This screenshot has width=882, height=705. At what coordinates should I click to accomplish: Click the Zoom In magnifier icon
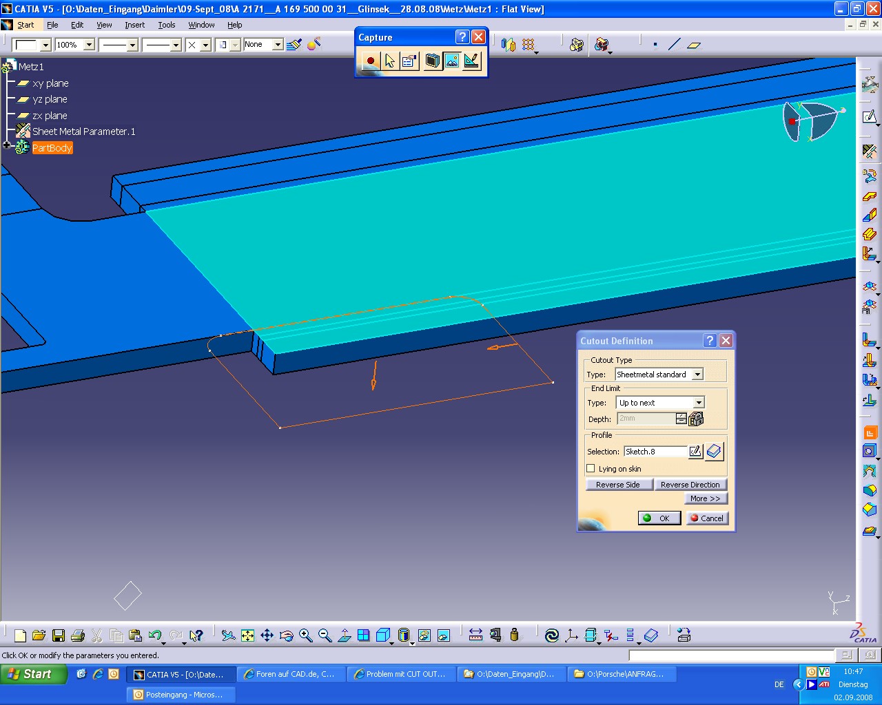pos(306,635)
